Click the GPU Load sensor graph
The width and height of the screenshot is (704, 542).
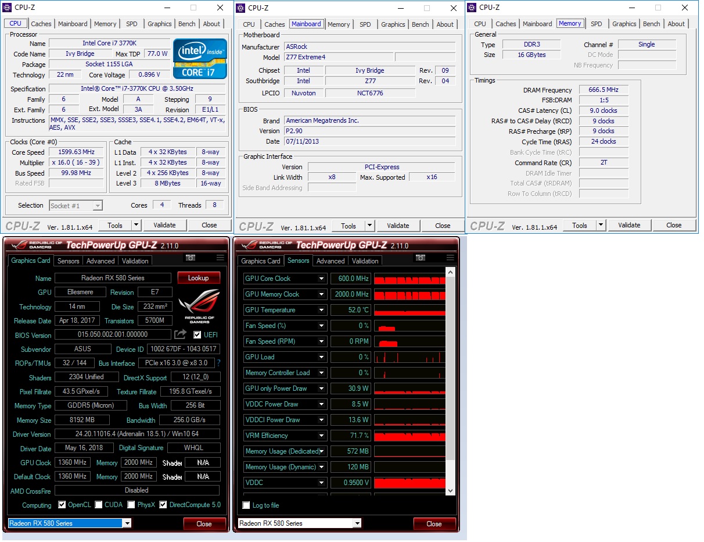(x=410, y=357)
